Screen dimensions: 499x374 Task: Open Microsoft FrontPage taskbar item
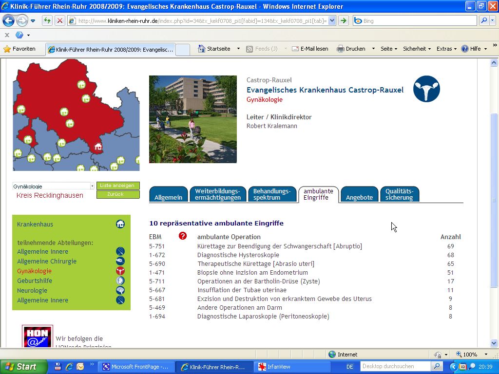tap(136, 367)
